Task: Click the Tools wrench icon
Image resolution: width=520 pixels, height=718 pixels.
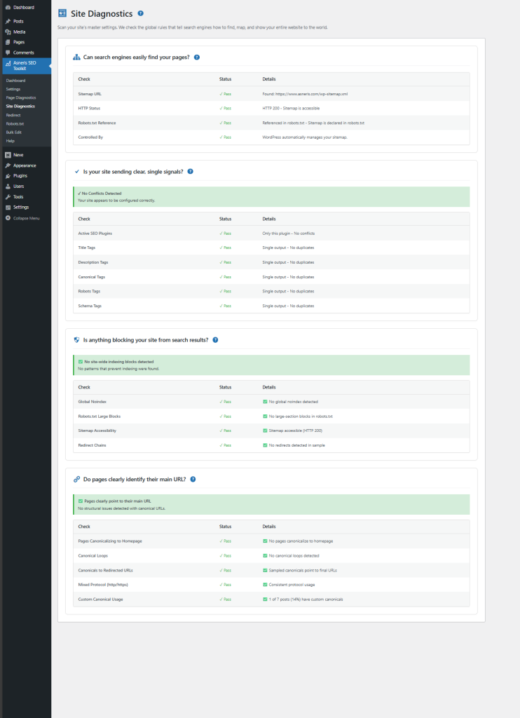Action: (8, 197)
